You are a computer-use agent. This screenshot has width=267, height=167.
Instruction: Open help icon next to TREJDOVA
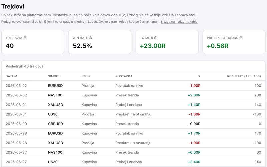pos(25,38)
